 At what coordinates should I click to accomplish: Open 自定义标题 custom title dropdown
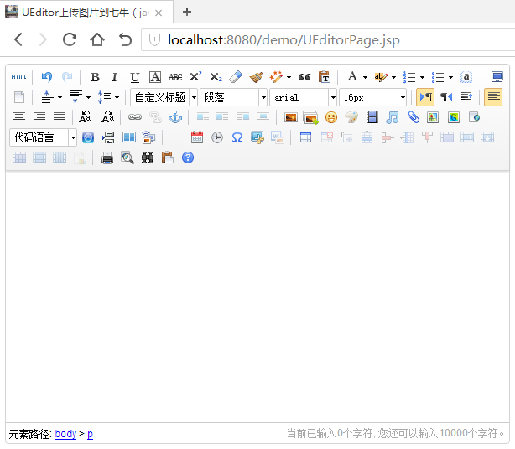(164, 97)
